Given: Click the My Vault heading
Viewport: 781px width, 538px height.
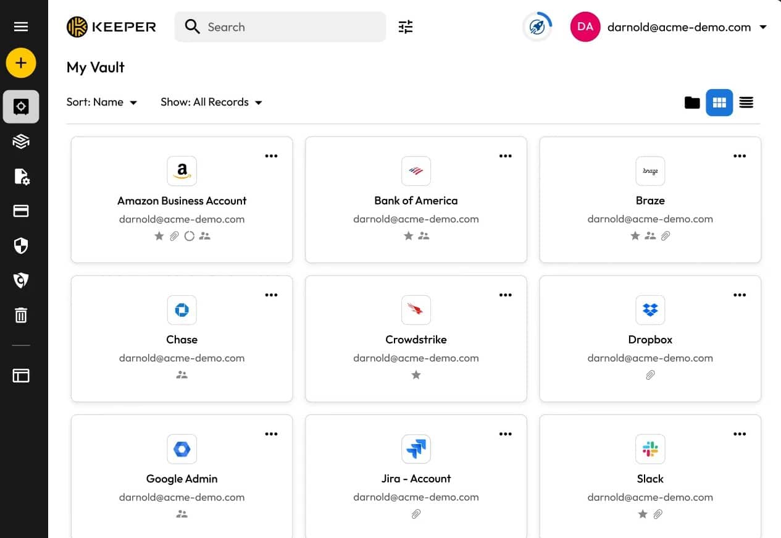Looking at the screenshot, I should (96, 67).
